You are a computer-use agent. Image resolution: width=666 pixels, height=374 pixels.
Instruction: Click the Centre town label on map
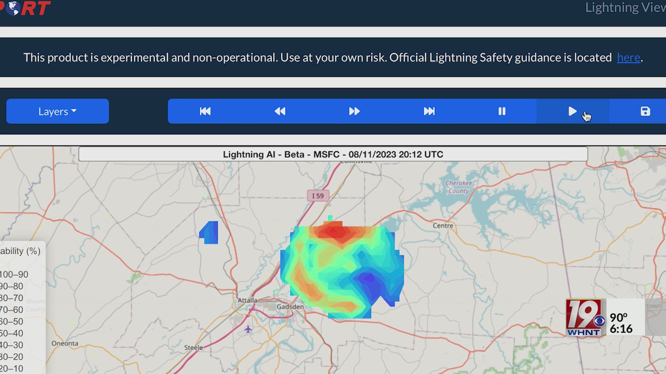pos(443,226)
